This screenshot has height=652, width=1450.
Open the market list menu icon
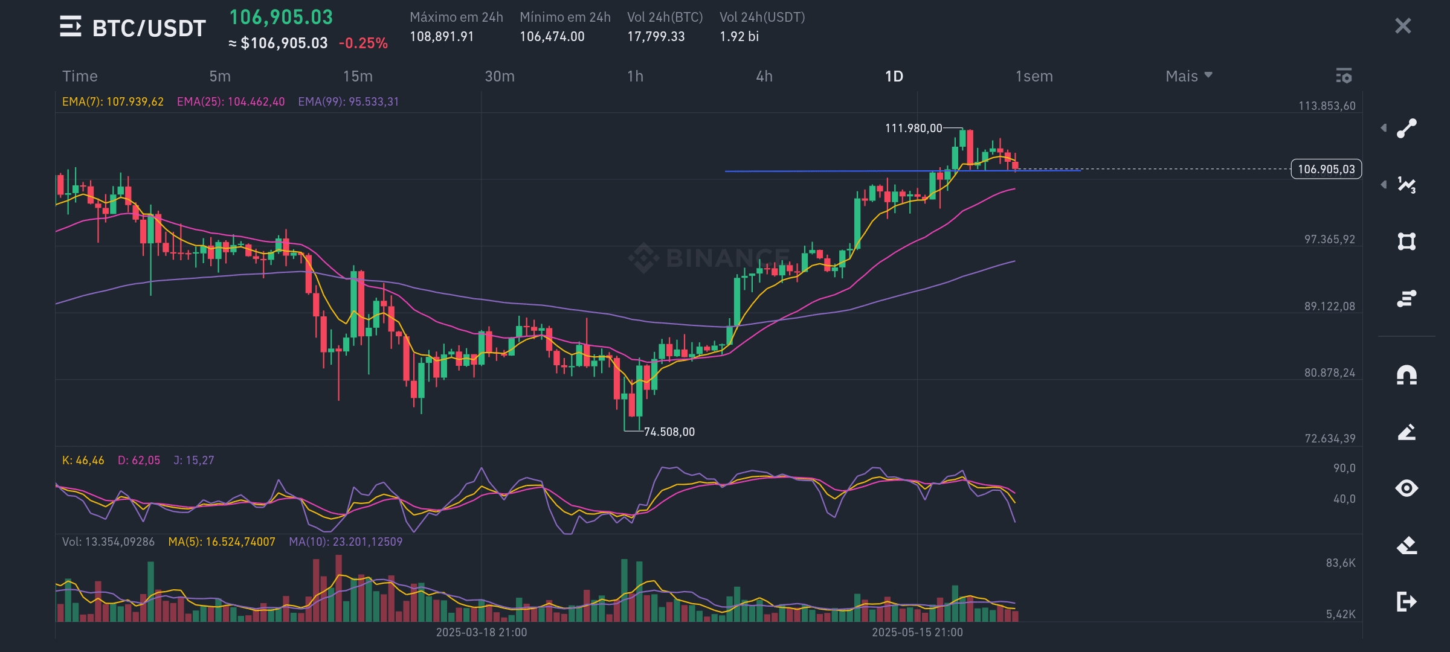click(x=71, y=27)
